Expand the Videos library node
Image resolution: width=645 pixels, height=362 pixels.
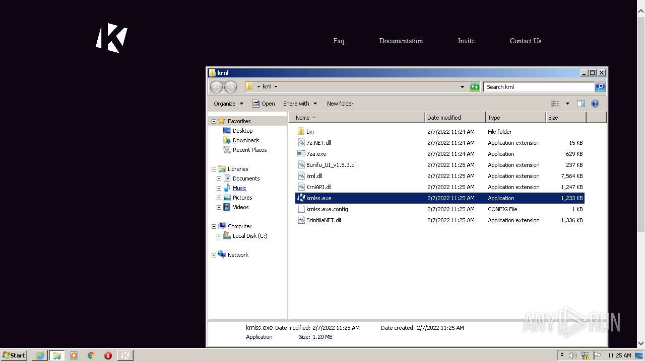click(219, 207)
